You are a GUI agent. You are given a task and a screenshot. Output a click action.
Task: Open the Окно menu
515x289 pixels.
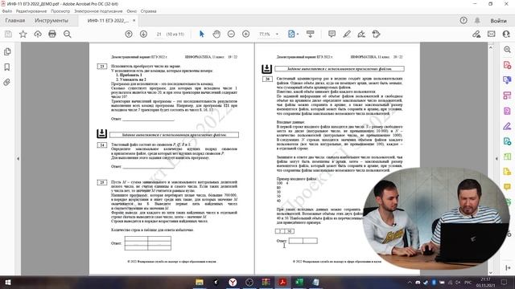click(x=132, y=11)
